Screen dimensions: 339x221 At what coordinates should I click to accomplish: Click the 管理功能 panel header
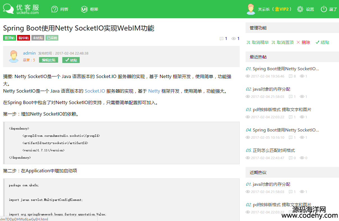[292, 28]
